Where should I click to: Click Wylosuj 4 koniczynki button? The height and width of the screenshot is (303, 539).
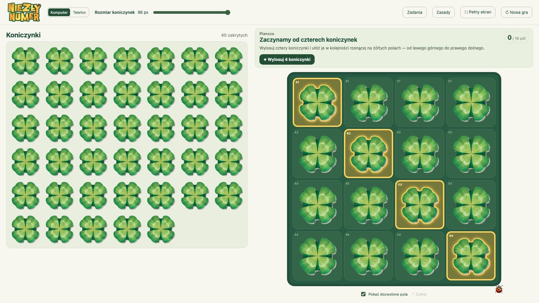click(x=287, y=59)
